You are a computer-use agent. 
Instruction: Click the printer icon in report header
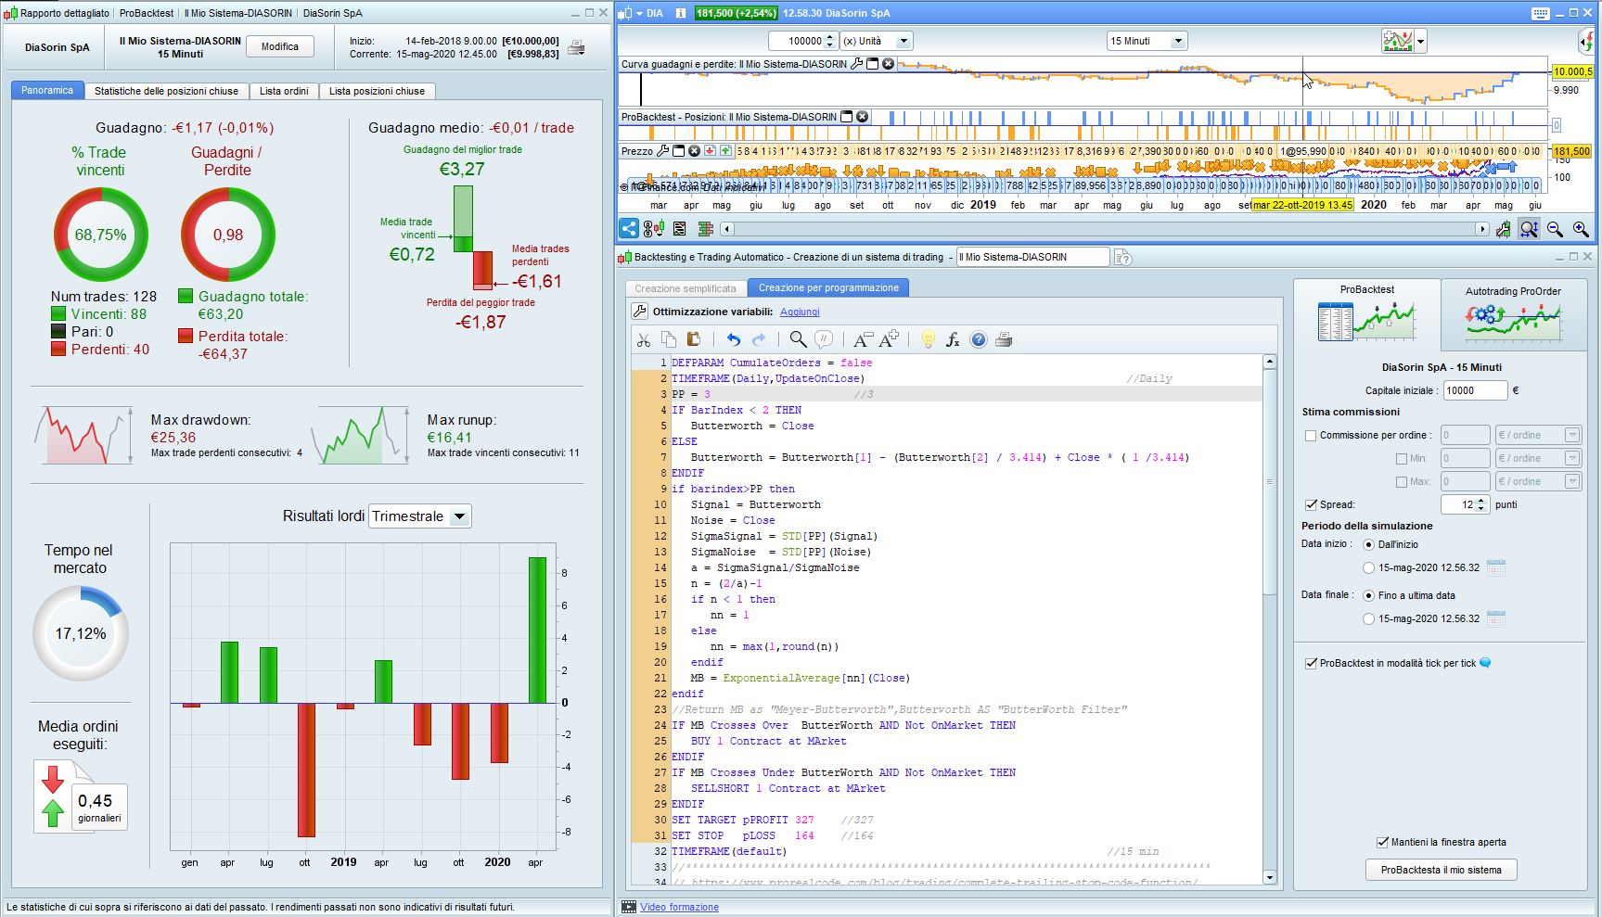point(576,48)
